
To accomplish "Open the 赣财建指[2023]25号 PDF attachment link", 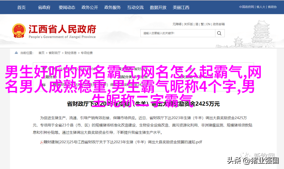I will (123, 142).
